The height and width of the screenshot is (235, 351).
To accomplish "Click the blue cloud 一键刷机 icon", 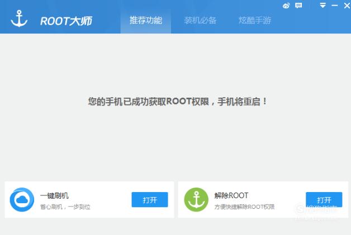I will pos(22,200).
